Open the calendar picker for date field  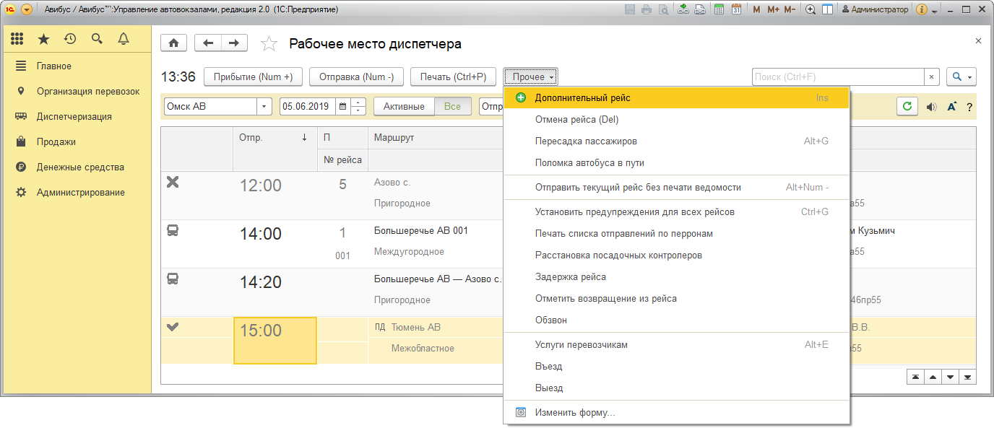(342, 106)
